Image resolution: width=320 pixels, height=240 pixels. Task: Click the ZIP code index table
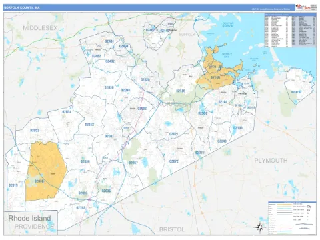[290, 30]
